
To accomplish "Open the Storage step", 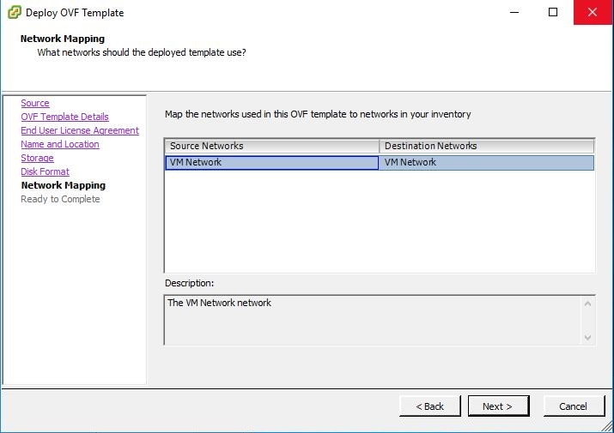I will (37, 158).
